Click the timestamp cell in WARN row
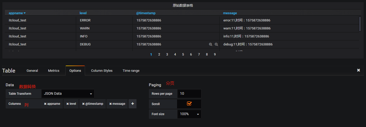Screen dimensions: 366x127 [176, 28]
